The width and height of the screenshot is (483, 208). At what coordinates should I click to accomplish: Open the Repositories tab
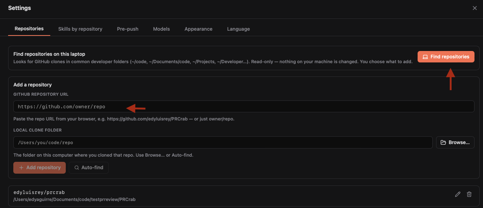tap(29, 29)
